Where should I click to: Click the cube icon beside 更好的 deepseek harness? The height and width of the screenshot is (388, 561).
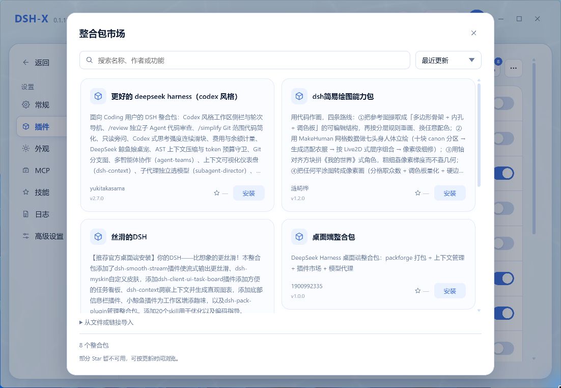pos(98,96)
